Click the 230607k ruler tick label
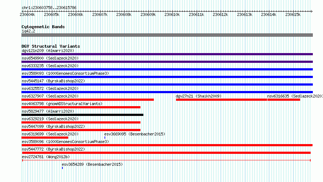Image resolution: width=323 pixels, height=182 pixels. [100, 14]
